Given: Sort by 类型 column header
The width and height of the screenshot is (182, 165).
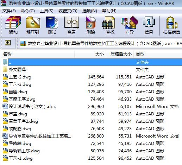Looking at the screenshot, I should pyautogui.click(x=158, y=54).
